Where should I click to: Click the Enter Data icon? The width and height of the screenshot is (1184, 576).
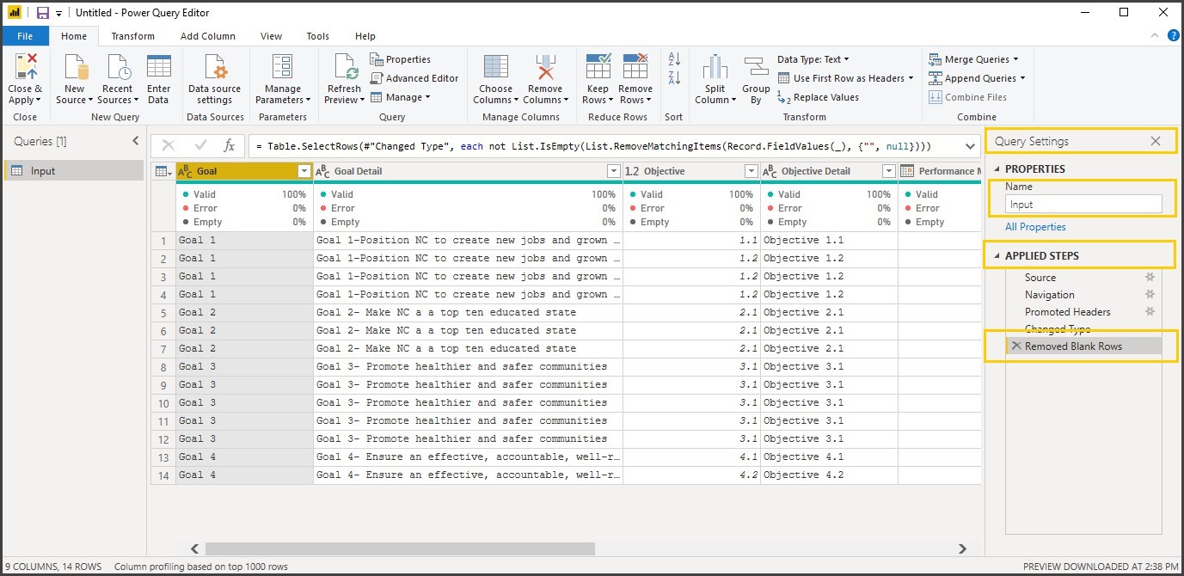[159, 67]
